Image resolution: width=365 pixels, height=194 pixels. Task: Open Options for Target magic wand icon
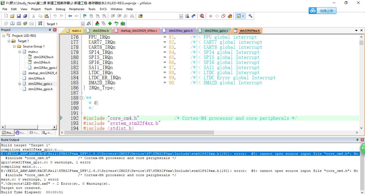click(89, 23)
